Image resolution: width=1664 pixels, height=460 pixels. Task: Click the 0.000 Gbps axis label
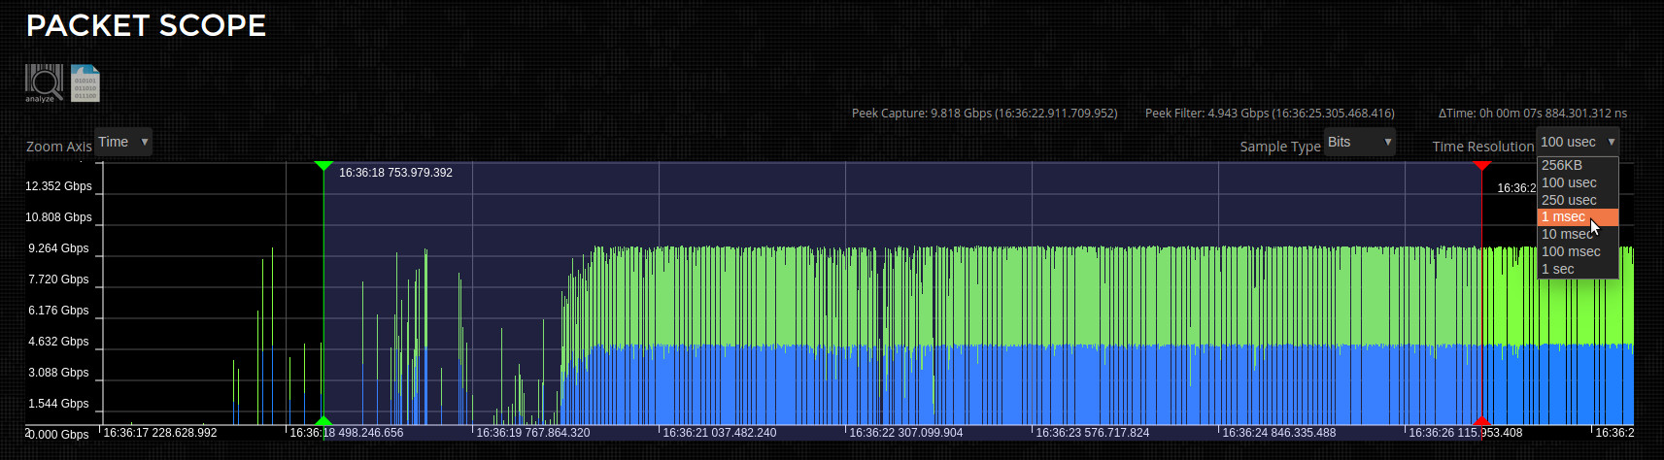[x=58, y=435]
